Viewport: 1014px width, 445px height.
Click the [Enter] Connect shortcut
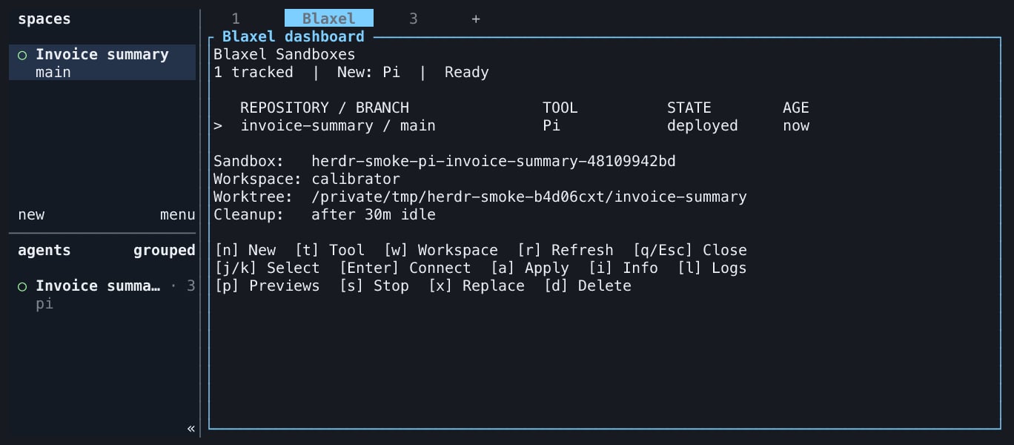pos(405,268)
